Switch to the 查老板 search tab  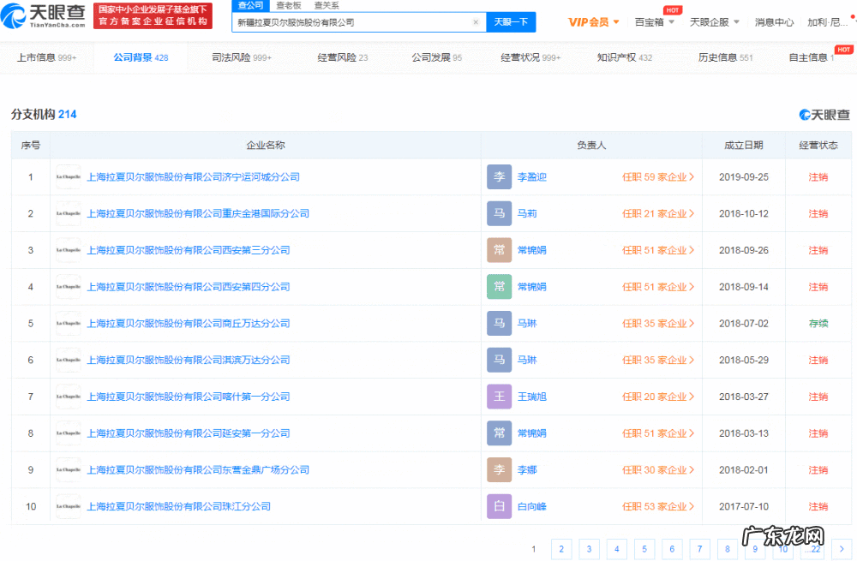(287, 5)
